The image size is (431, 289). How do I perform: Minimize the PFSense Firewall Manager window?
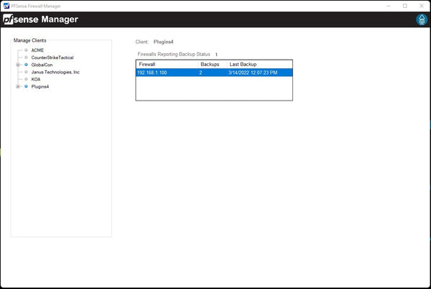388,5
